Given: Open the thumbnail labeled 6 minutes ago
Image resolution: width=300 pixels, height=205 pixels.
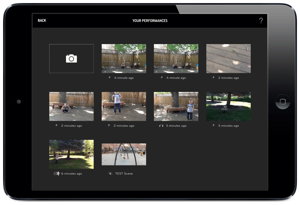Looking at the screenshot, I should tap(71, 154).
